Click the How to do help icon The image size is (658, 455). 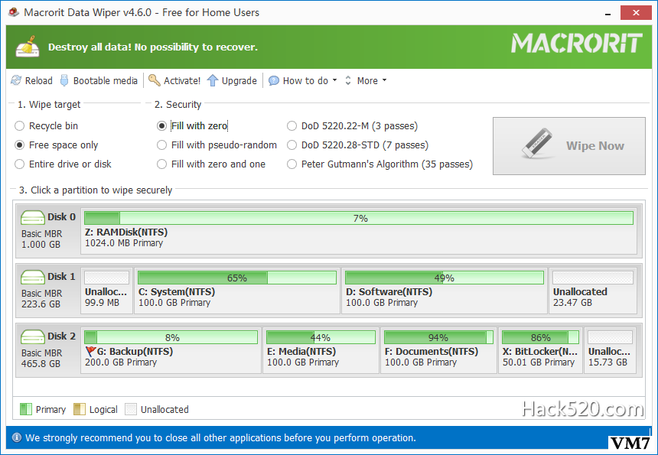tap(274, 80)
